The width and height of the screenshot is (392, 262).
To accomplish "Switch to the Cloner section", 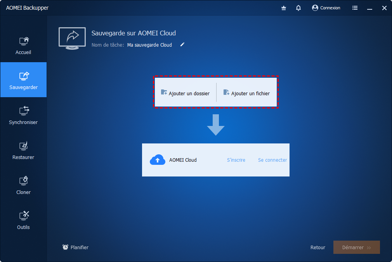I will [x=24, y=185].
